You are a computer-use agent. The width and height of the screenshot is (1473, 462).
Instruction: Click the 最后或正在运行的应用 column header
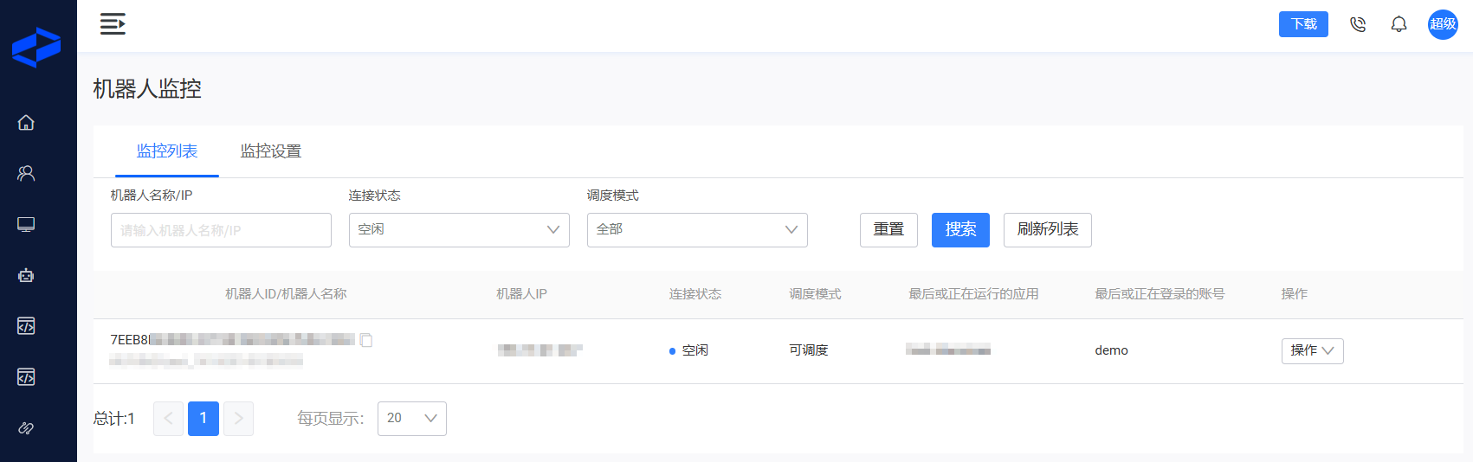[x=973, y=294]
